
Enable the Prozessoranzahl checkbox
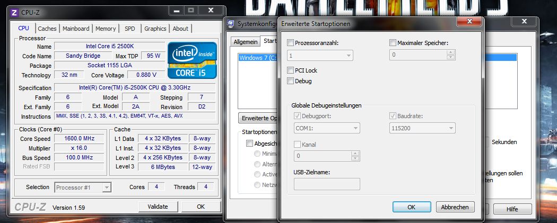(290, 43)
